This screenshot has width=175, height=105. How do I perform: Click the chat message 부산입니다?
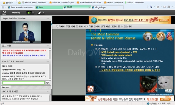[x=21, y=70]
